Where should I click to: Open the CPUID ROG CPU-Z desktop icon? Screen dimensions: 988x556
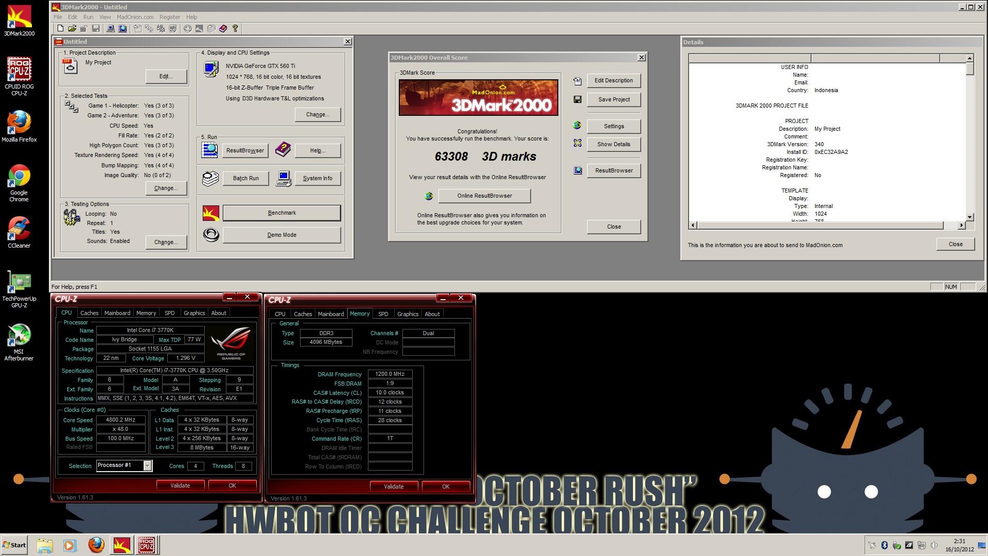click(x=19, y=76)
